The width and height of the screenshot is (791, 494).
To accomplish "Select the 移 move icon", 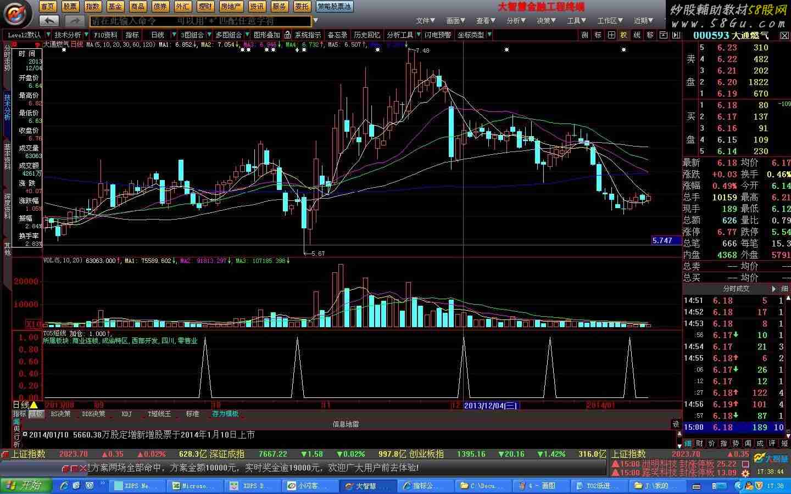I will 650,35.
